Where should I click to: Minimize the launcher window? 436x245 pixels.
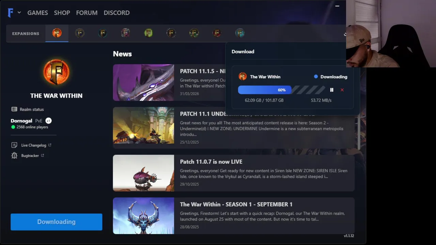click(x=337, y=6)
